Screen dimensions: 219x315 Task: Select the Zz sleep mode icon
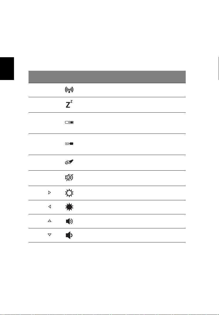click(x=69, y=104)
